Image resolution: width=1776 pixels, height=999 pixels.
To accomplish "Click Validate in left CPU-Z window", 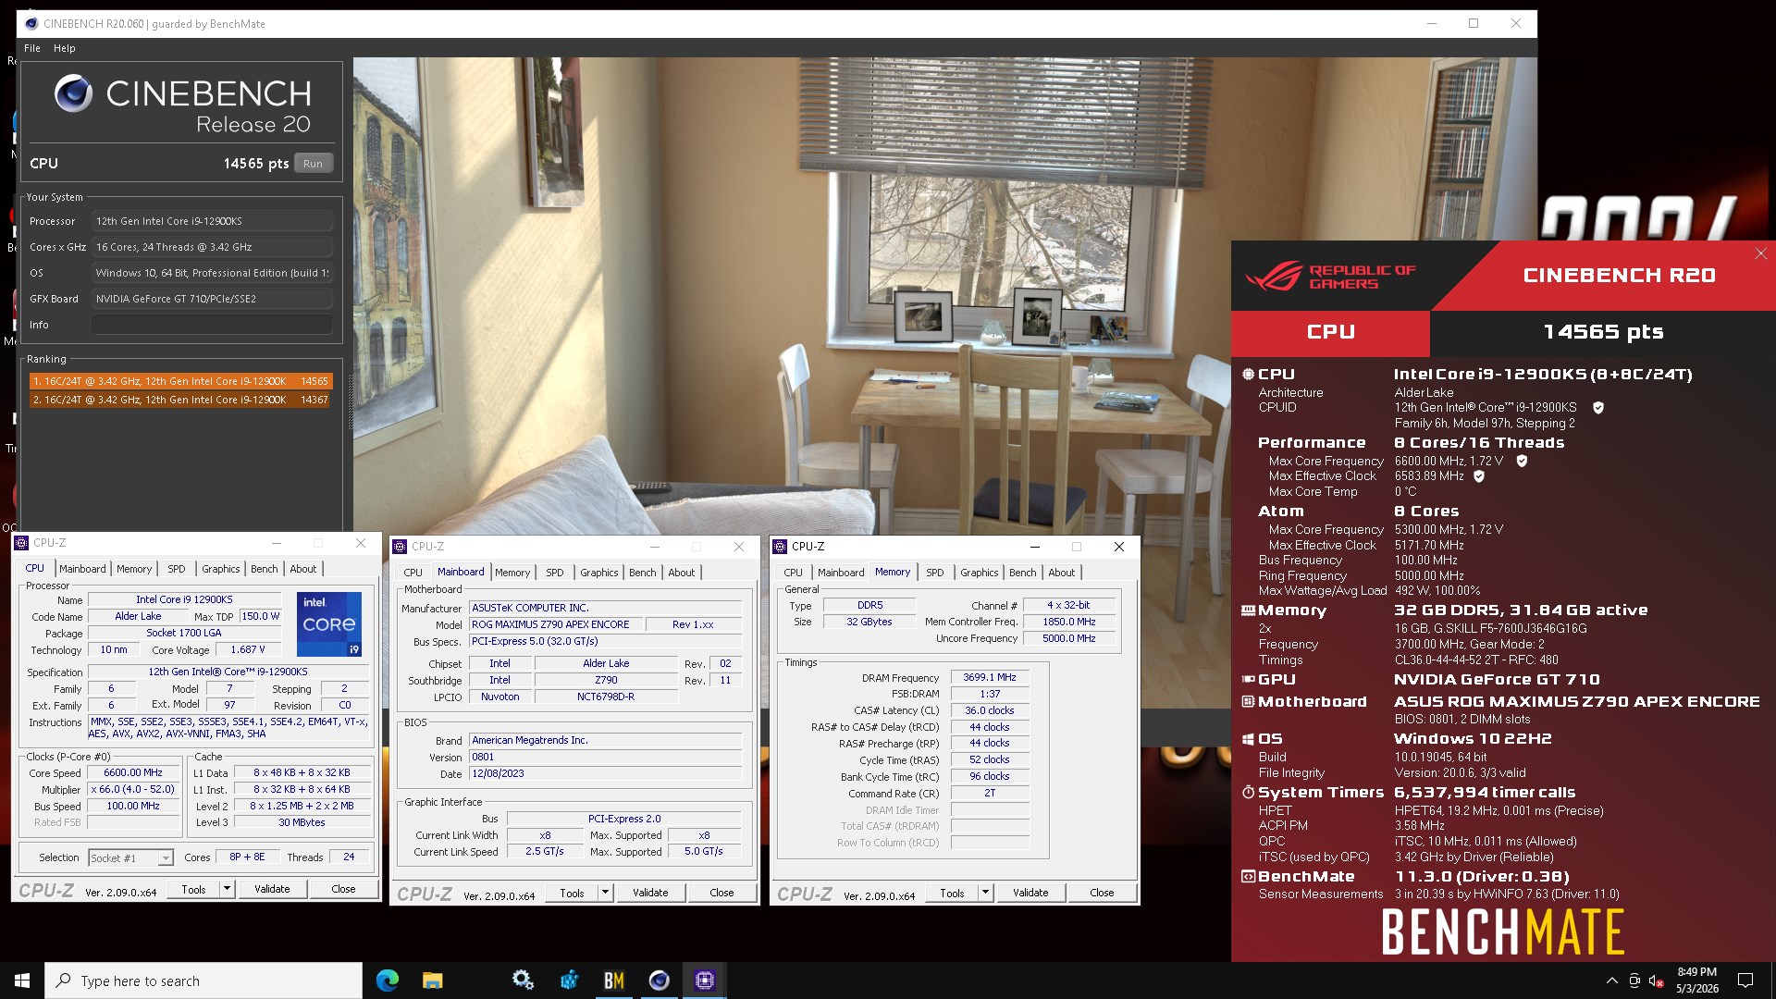I will [272, 889].
